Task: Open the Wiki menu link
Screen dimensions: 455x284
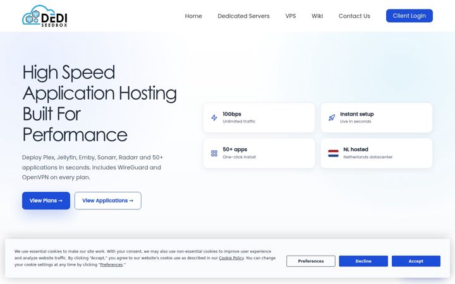Action: (317, 16)
